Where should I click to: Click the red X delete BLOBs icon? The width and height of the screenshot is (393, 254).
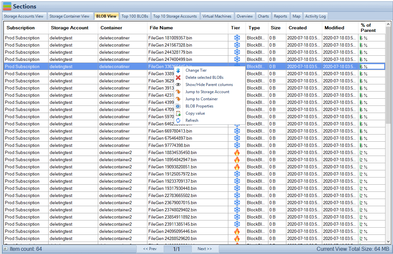[x=178, y=78]
